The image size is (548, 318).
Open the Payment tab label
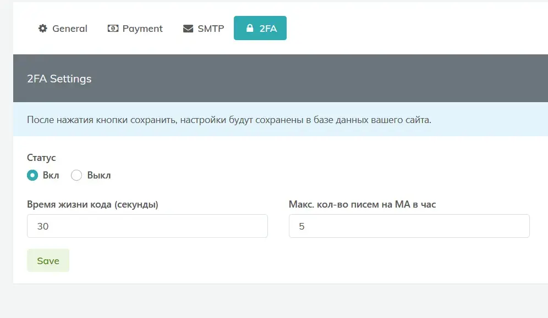point(143,29)
